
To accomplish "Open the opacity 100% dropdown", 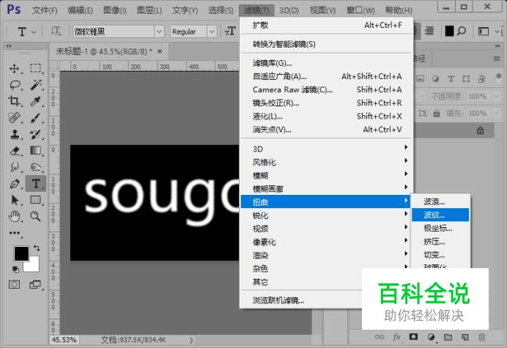I will coord(496,96).
